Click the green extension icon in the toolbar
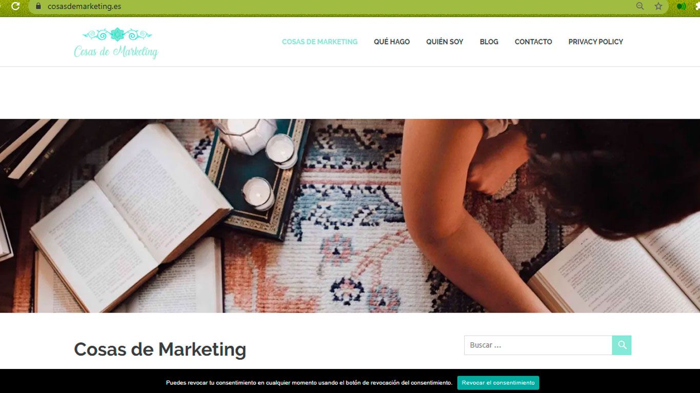The image size is (700, 393). 681,6
